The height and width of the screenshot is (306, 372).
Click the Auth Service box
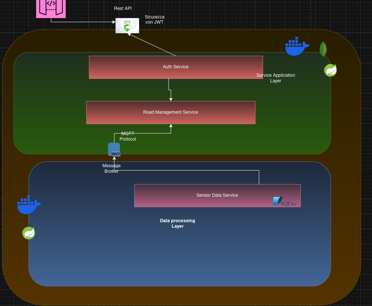[176, 67]
